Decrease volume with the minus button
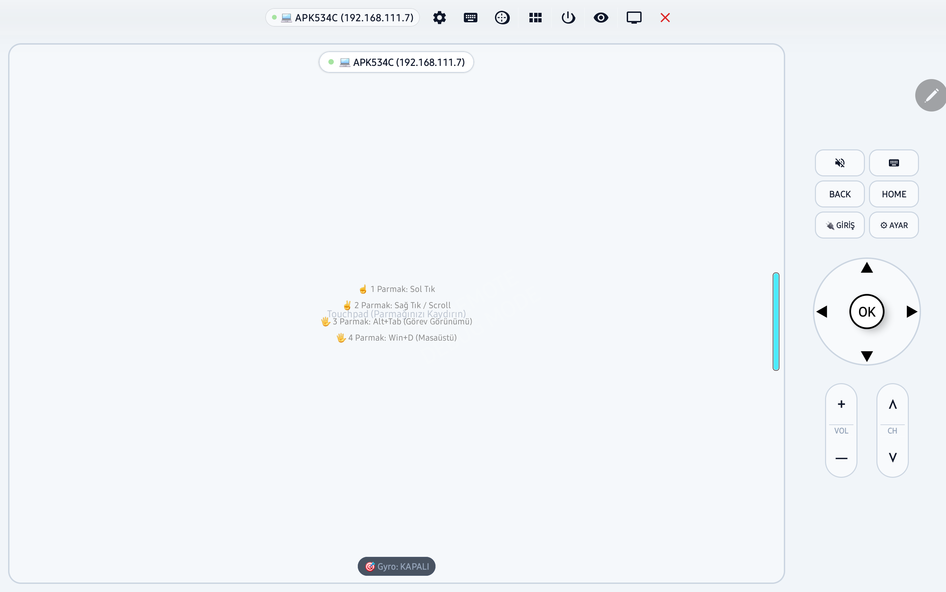Image resolution: width=946 pixels, height=592 pixels. click(x=841, y=459)
